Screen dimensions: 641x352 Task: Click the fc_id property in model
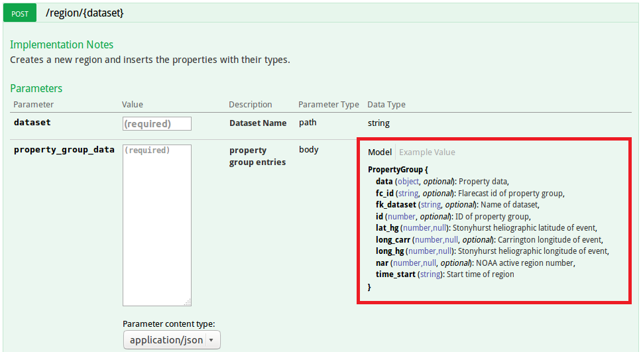[384, 194]
